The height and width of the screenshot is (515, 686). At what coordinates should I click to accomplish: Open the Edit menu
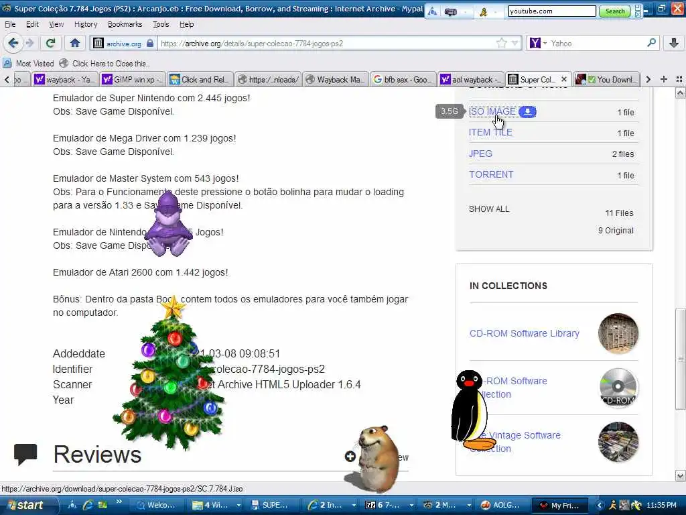[x=32, y=25]
